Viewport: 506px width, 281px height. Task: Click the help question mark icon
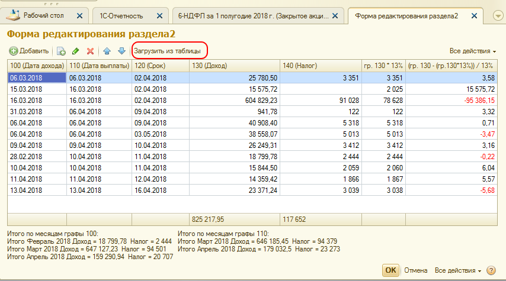[x=491, y=270]
